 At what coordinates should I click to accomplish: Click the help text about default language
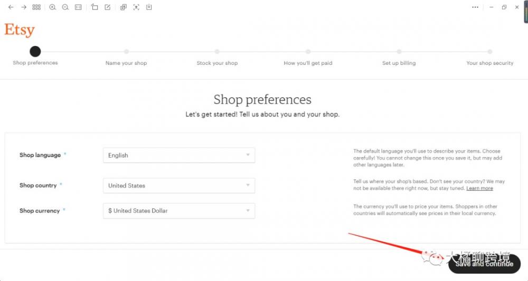[428, 158]
